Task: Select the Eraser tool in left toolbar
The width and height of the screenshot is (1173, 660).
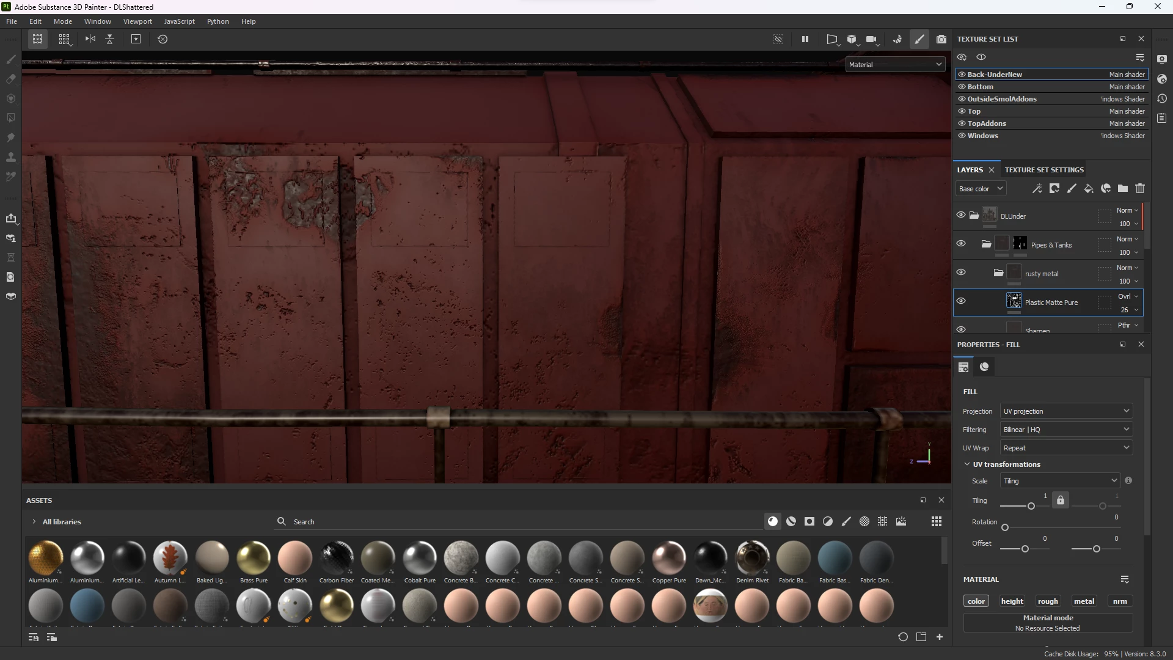Action: point(10,79)
